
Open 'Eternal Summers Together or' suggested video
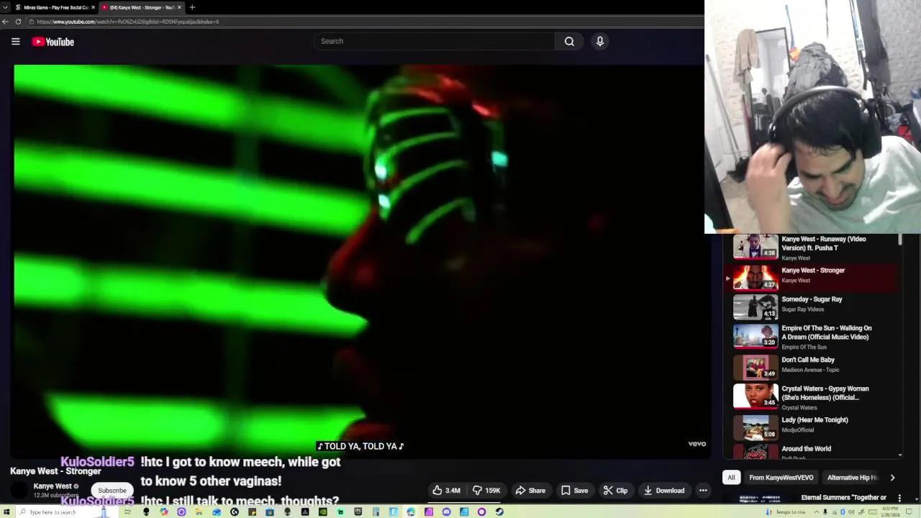coord(843,497)
